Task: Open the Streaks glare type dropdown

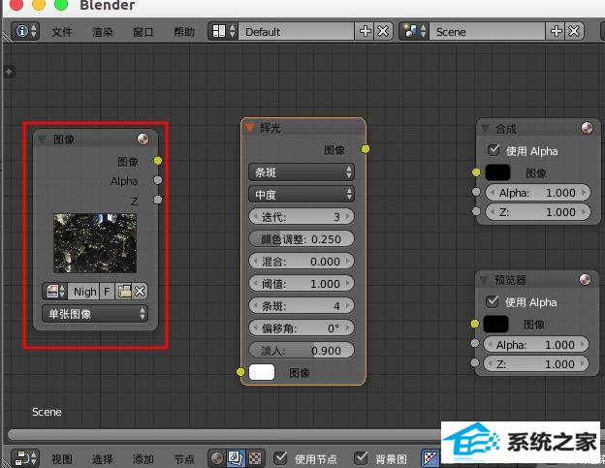Action: (301, 172)
